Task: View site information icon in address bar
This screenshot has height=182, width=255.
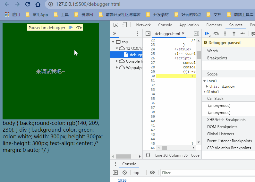Action: (51, 4)
